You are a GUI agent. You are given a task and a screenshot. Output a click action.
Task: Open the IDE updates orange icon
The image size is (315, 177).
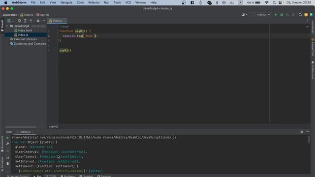pos(306,15)
